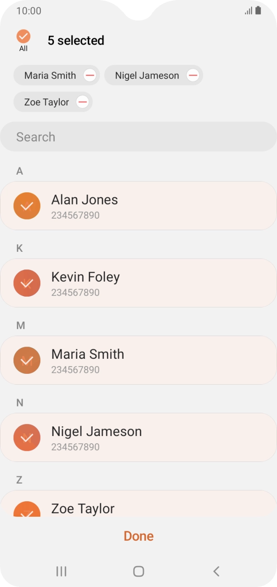The width and height of the screenshot is (277, 587).
Task: Select the Kevin Foley contact row name
Action: coord(86,277)
